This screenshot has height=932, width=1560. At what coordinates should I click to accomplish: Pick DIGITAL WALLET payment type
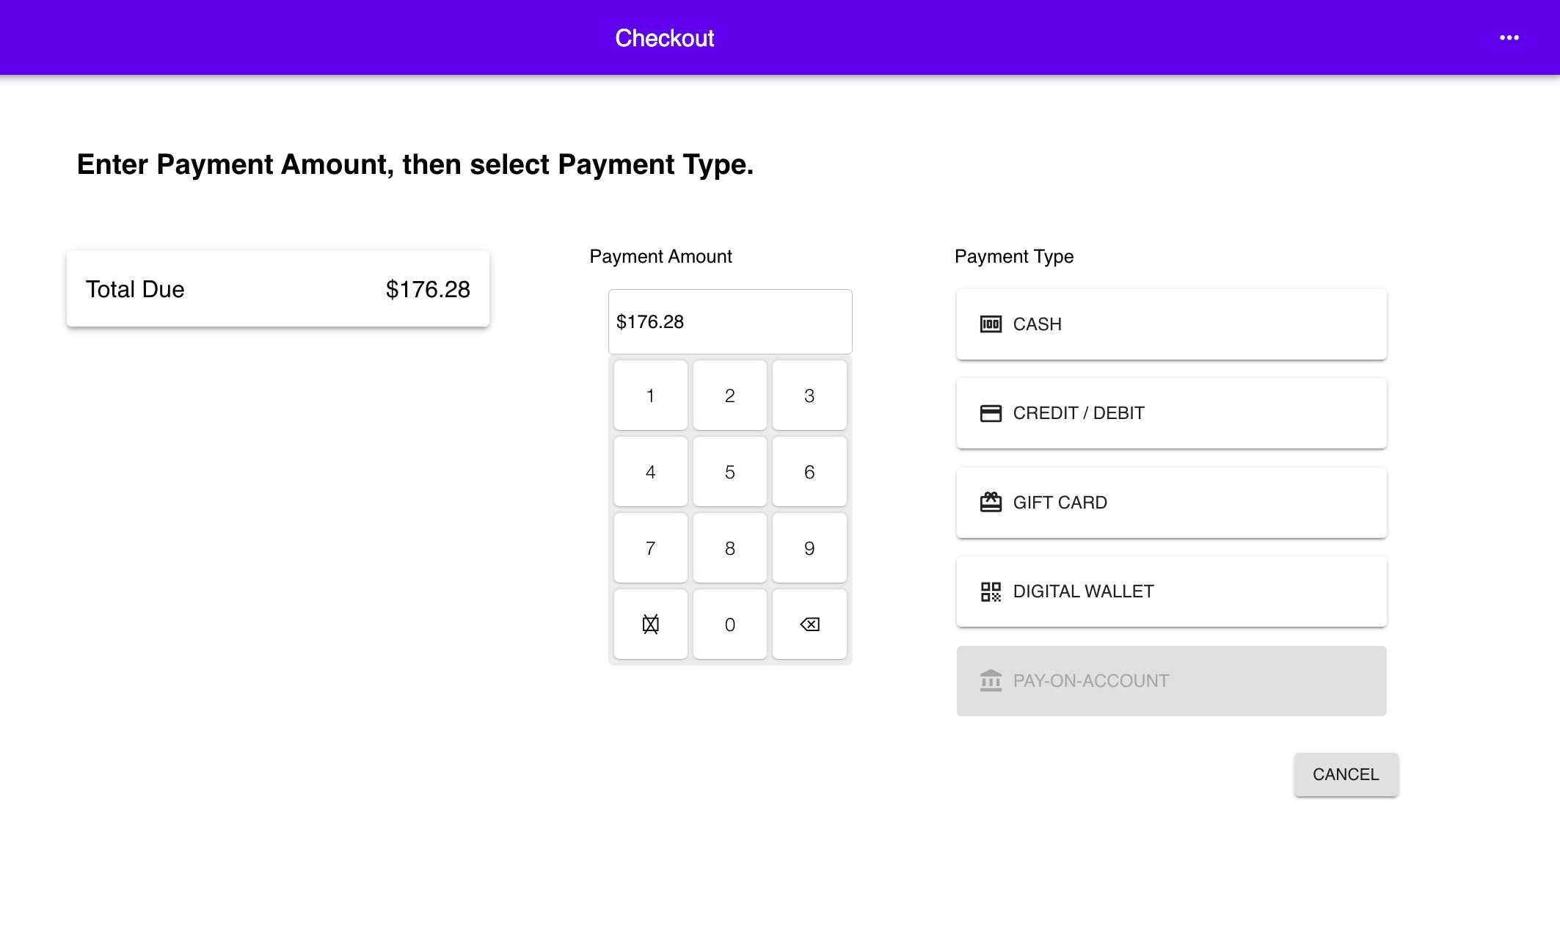[1171, 591]
